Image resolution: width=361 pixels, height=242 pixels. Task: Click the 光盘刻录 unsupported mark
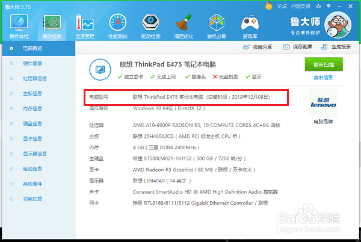(225, 76)
